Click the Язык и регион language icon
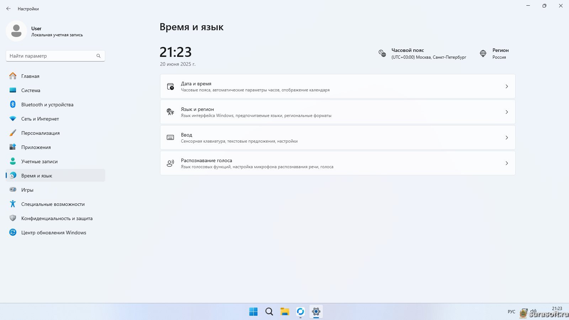 click(170, 112)
